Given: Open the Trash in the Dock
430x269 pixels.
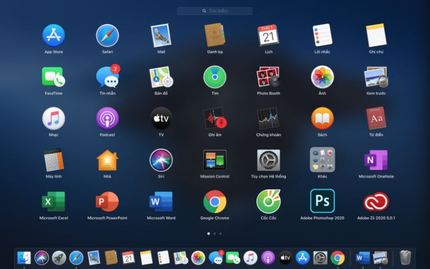Looking at the screenshot, I should tap(405, 258).
